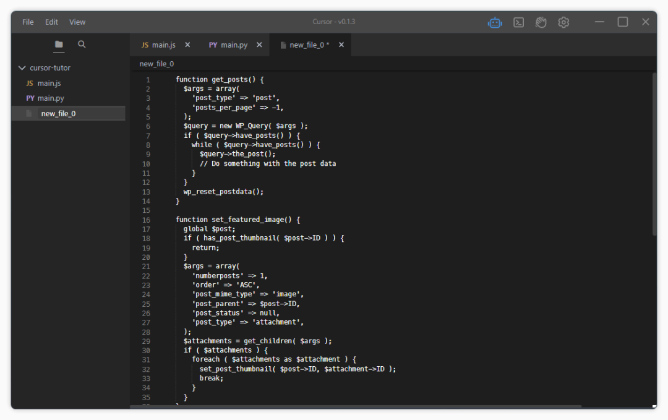
Task: Open the AI chat robot icon
Action: click(x=495, y=22)
